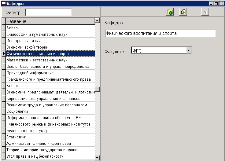Click the scroll up arrow of the list
The width and height of the screenshot is (225, 161).
[97, 21]
